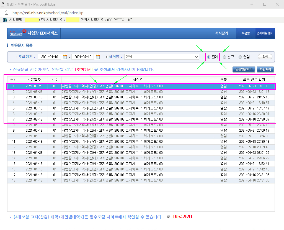Click the 일괄열람처리 button
The image size is (284, 230).
244,70
